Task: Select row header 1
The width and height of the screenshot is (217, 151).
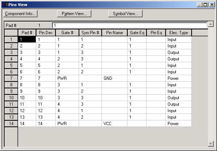Action: (11, 40)
